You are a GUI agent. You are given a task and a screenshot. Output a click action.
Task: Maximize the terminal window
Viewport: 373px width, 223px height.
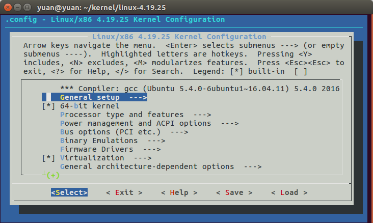coord(28,8)
